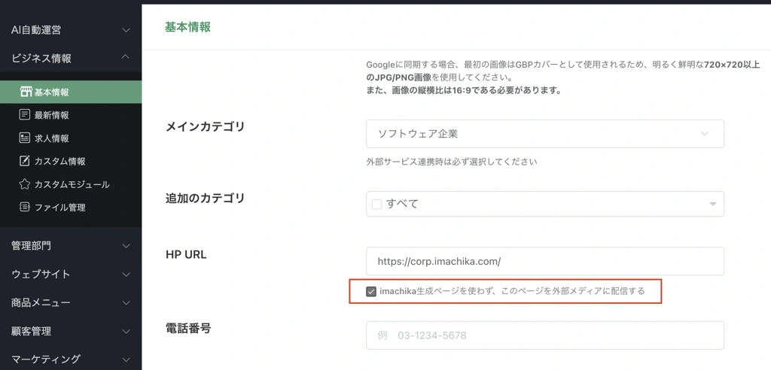Click the star icon beside カスタムモジュール
The height and width of the screenshot is (370, 771).
(25, 184)
